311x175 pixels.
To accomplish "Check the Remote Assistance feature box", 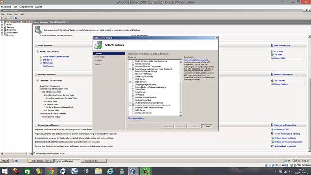I will 133,64.
